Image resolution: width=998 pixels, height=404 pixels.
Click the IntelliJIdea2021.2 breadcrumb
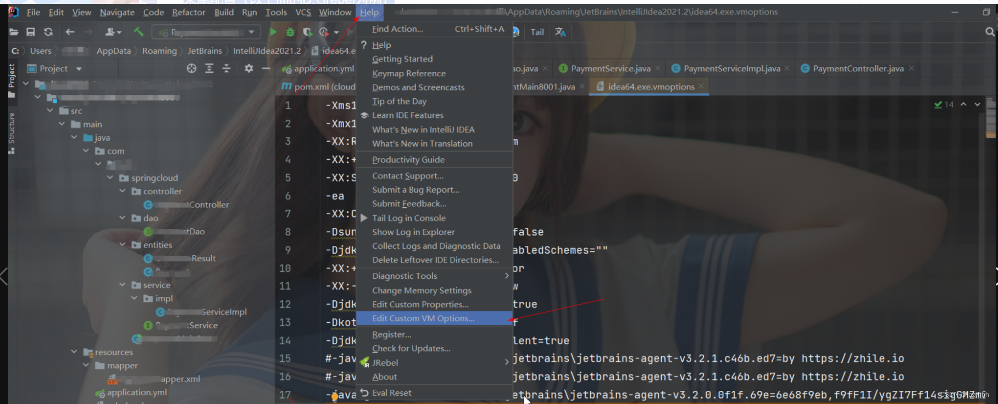267,51
